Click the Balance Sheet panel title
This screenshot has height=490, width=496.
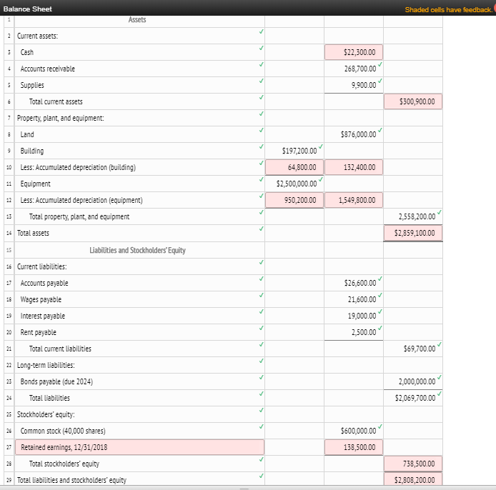(28, 9)
